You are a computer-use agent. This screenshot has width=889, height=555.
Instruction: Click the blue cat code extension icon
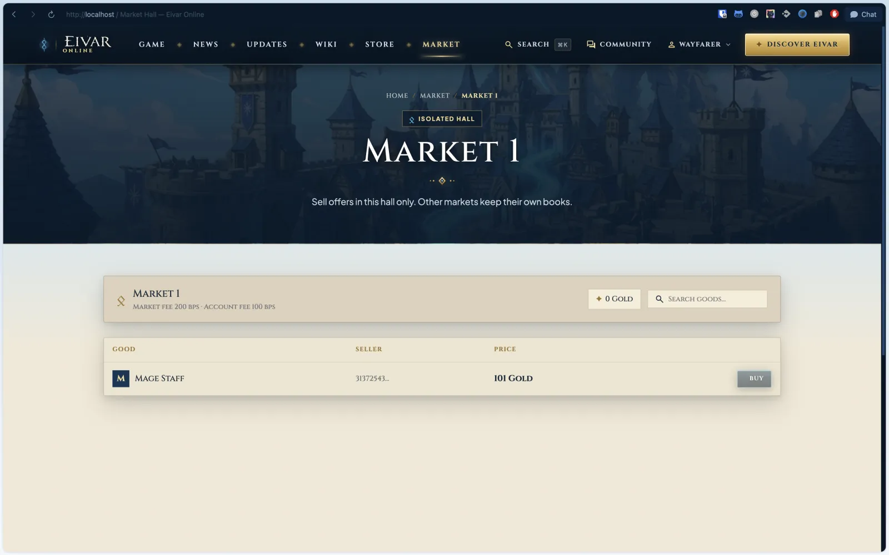pos(738,14)
